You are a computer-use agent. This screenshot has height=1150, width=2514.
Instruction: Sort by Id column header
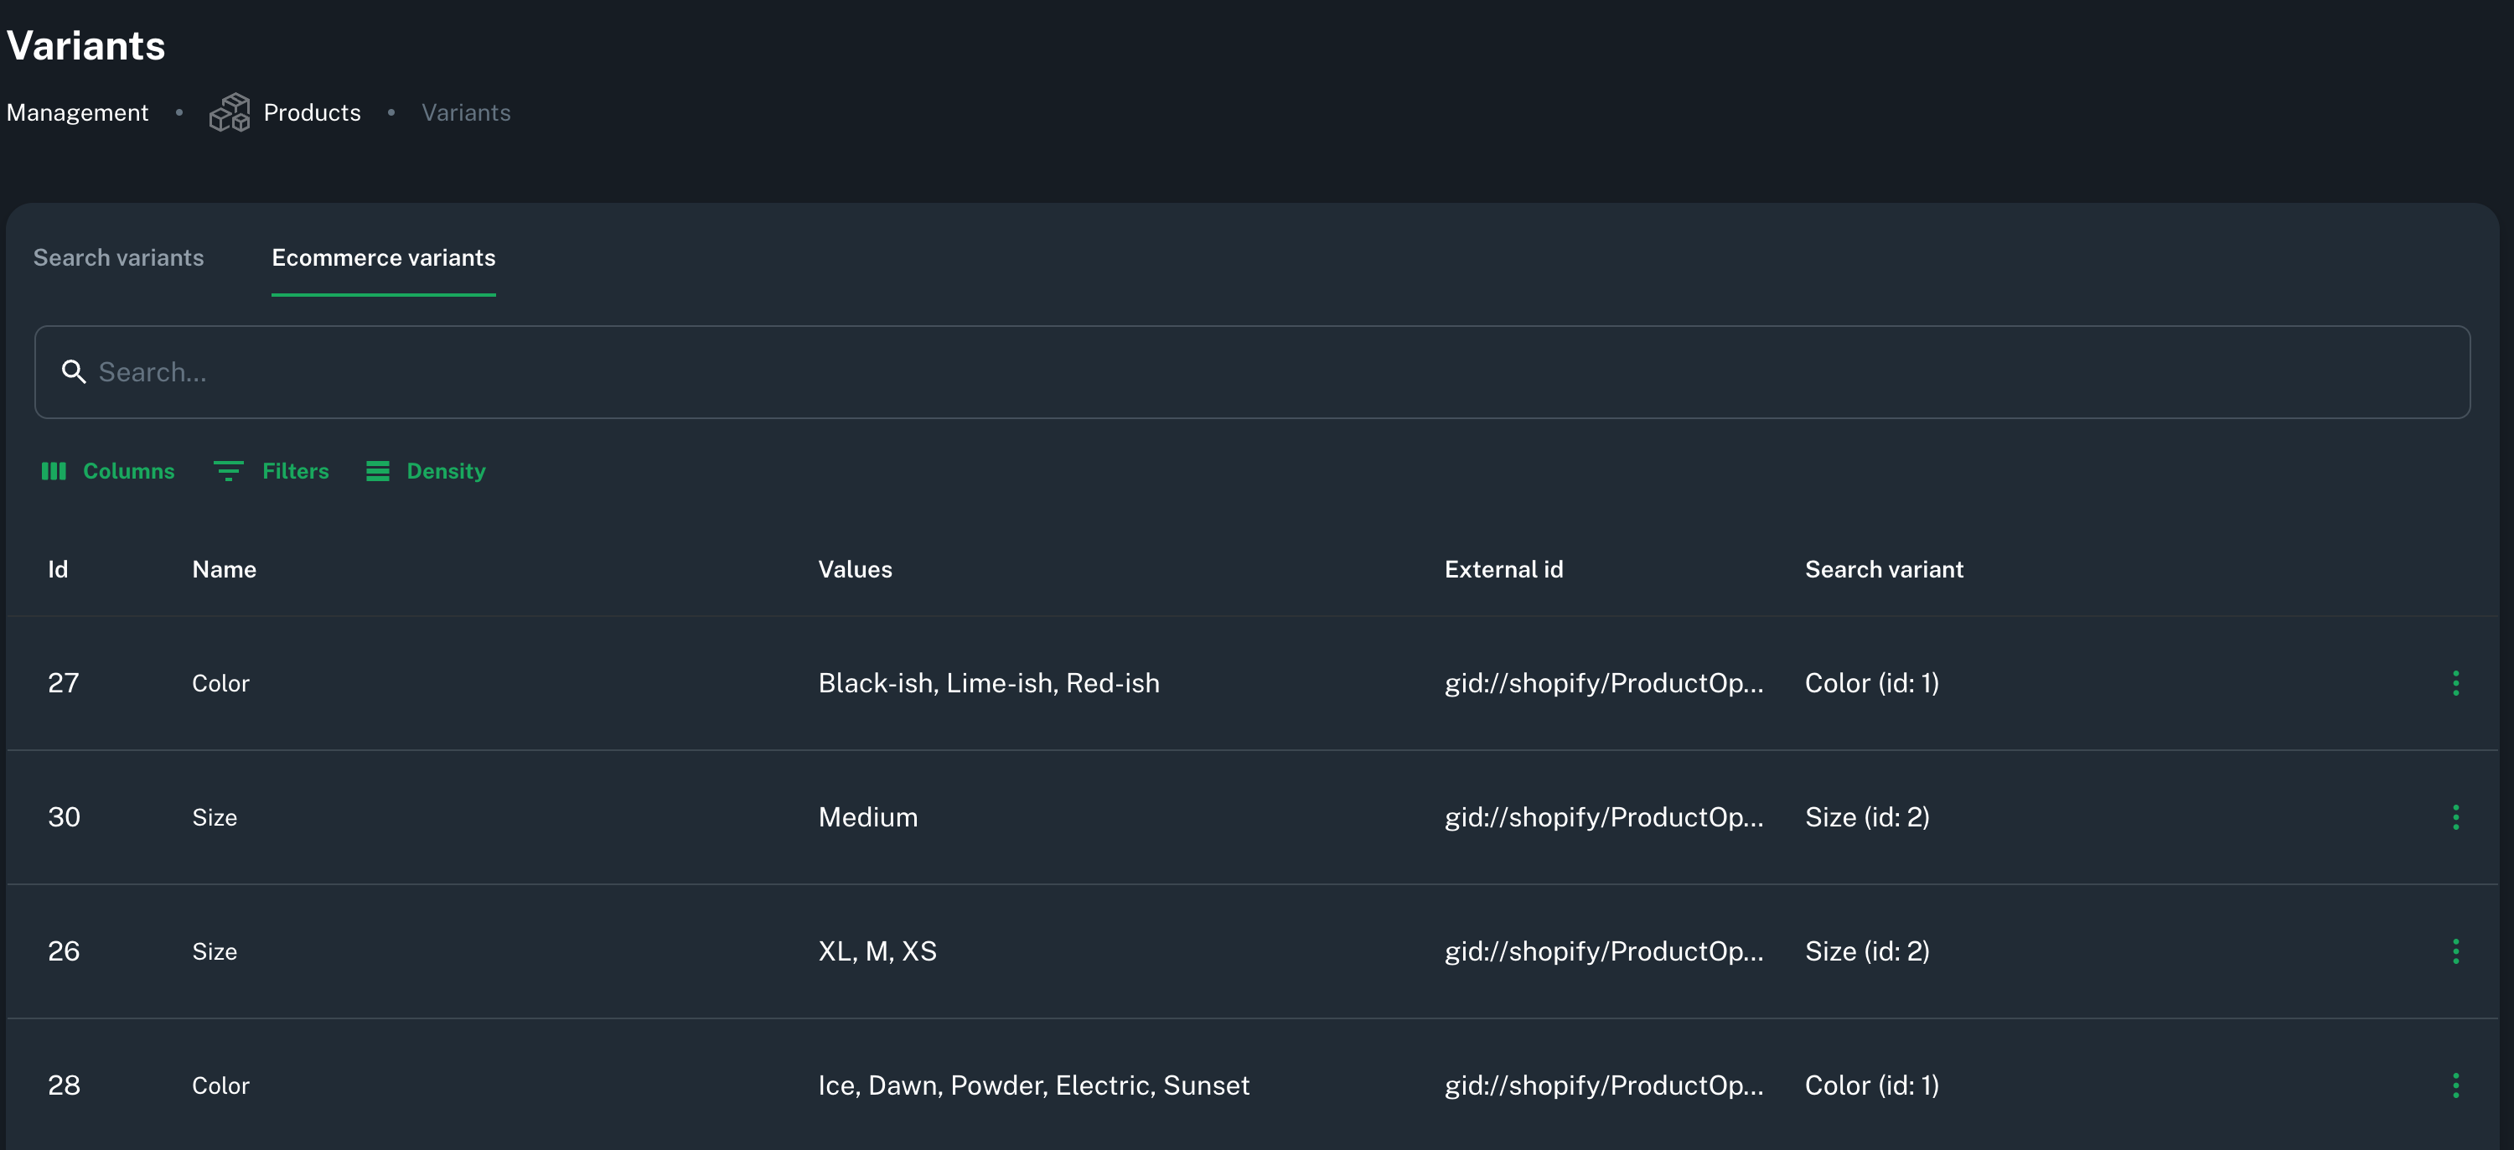pyautogui.click(x=59, y=569)
